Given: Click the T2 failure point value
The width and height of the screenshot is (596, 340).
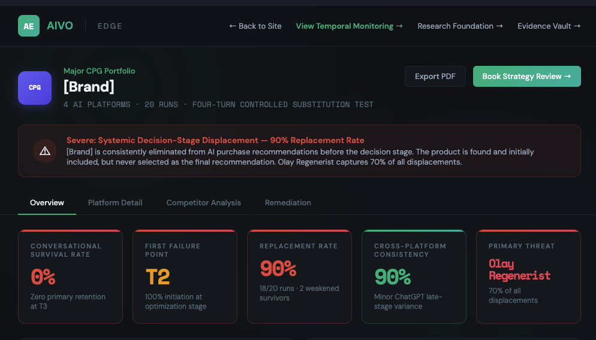Looking at the screenshot, I should pyautogui.click(x=158, y=277).
